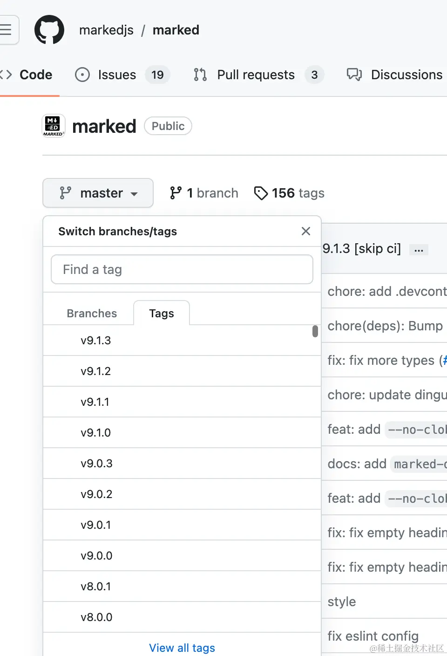
Task: Select tag v9.0.0
Action: click(182, 556)
